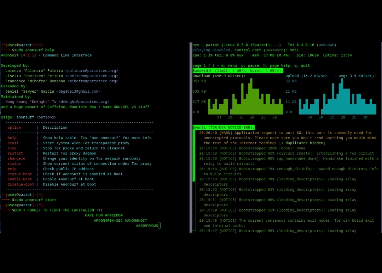Click the 'changeid' option to change Tor identity
382x273 pixels.
coord(16,158)
